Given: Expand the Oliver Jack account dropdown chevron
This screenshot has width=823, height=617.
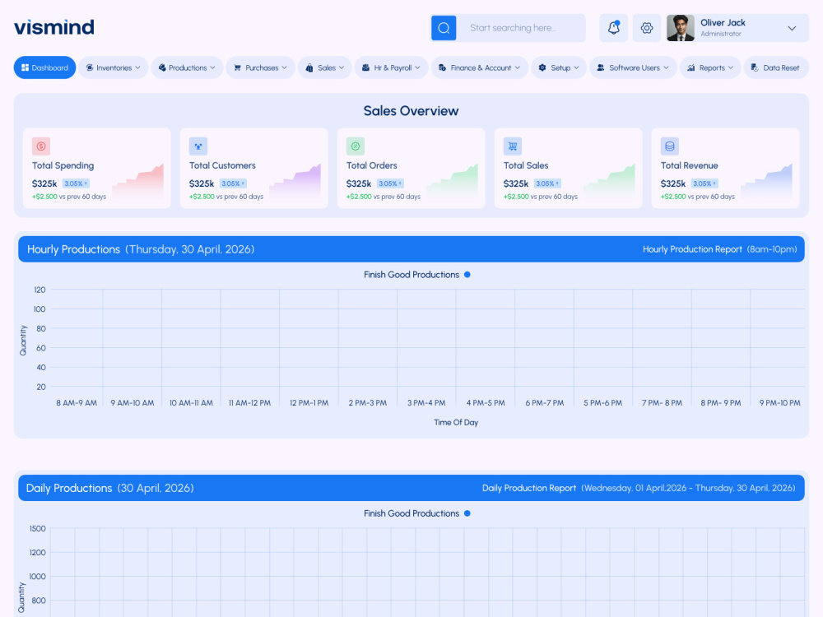Looking at the screenshot, I should 792,28.
